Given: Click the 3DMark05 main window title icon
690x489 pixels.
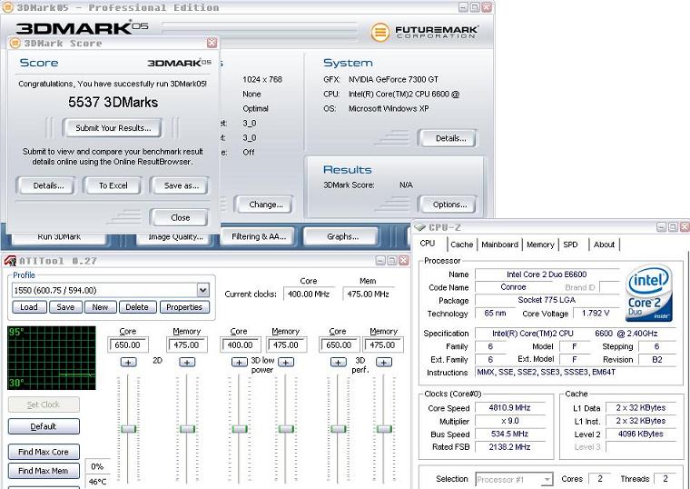Looking at the screenshot, I should (7, 7).
